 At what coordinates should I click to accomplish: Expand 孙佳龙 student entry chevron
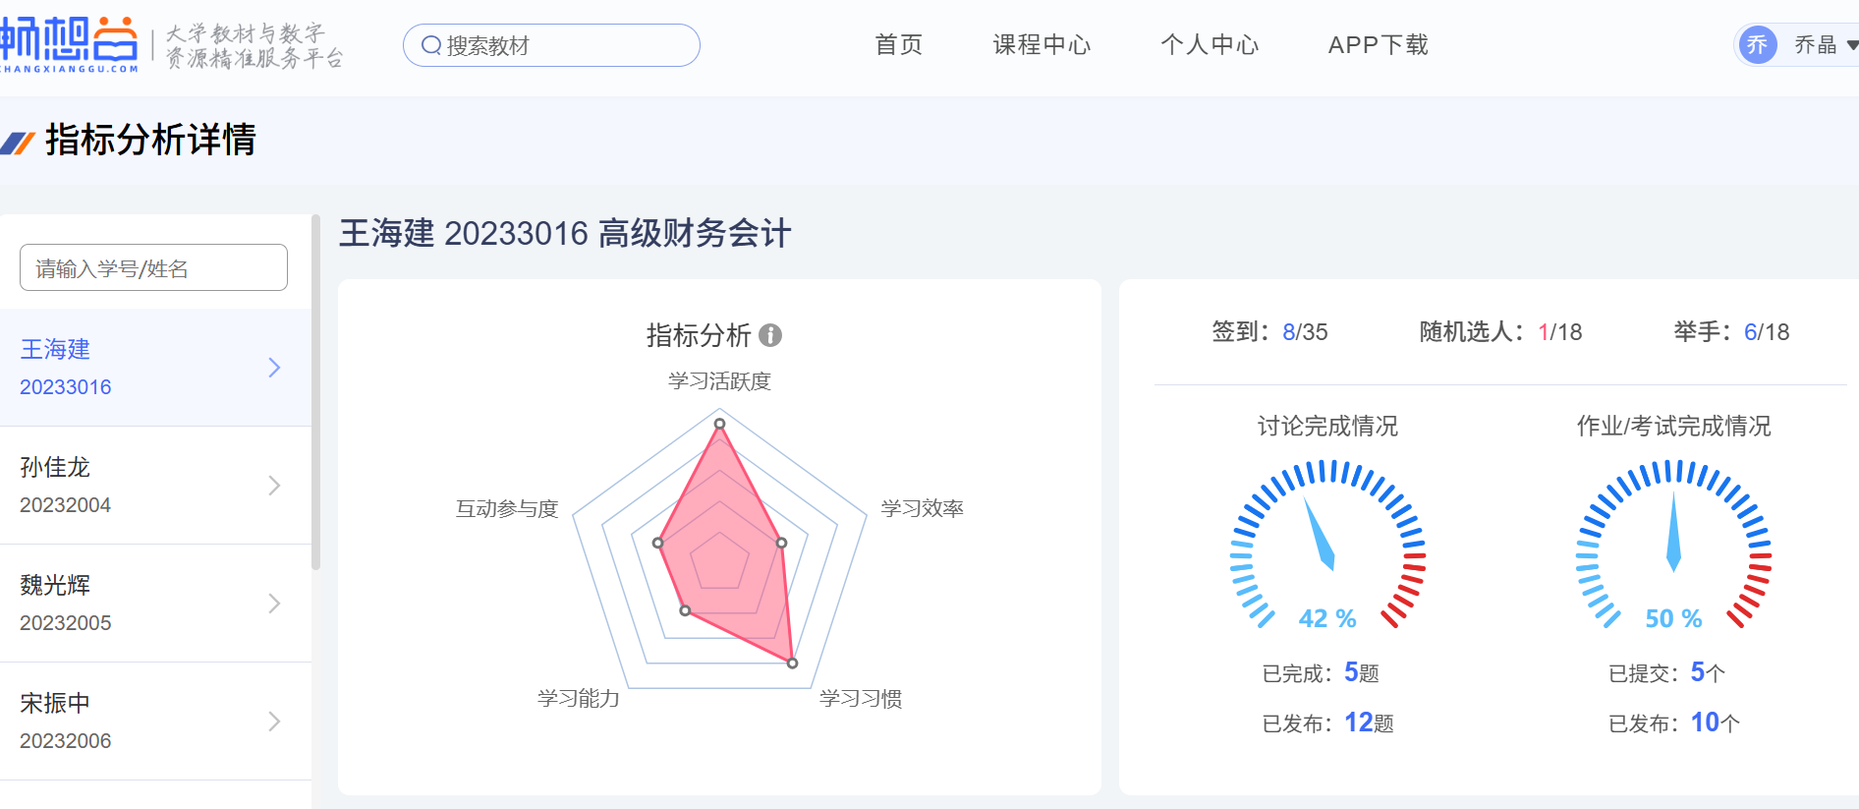274,486
